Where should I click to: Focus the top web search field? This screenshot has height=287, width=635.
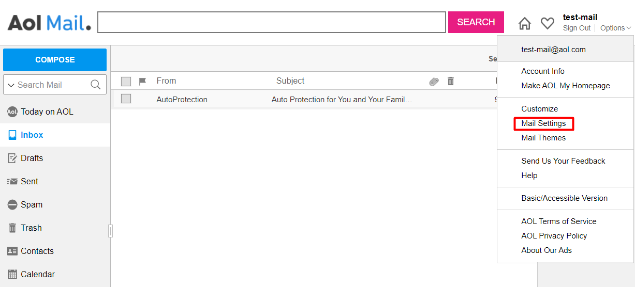pyautogui.click(x=272, y=22)
